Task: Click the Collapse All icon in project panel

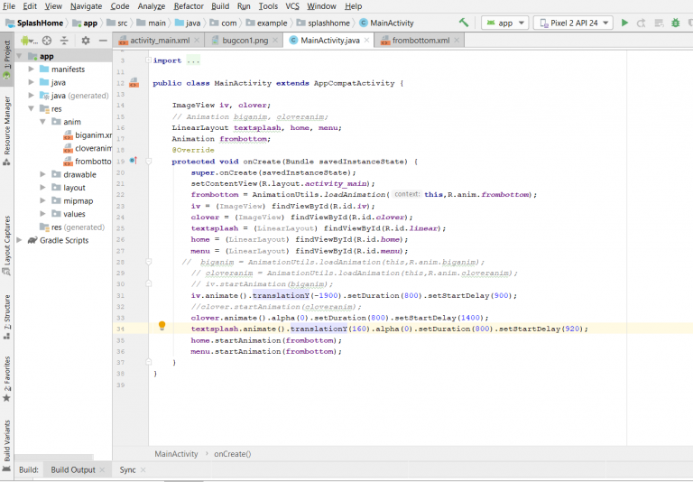Action: tap(66, 41)
